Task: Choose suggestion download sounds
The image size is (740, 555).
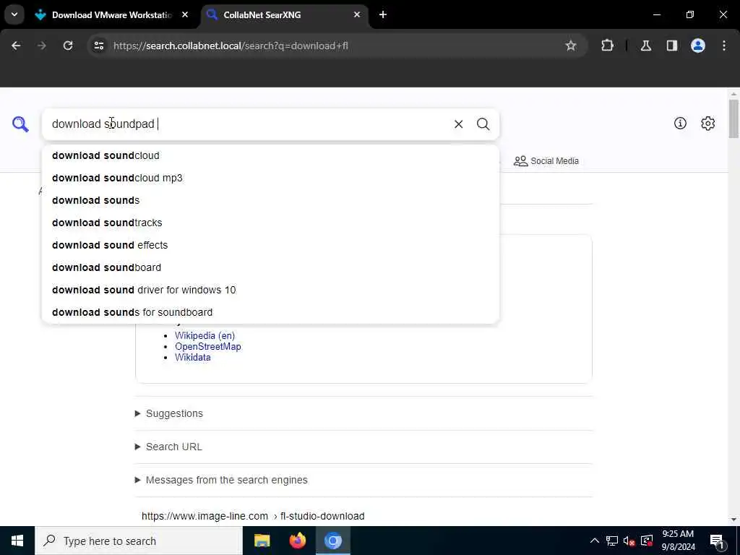Action: coord(270,200)
